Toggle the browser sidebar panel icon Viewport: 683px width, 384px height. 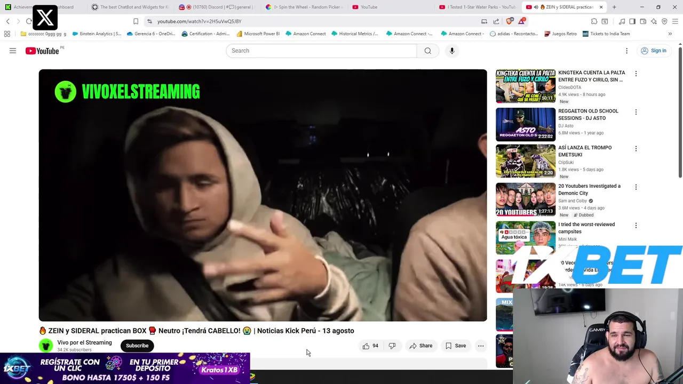(x=632, y=21)
